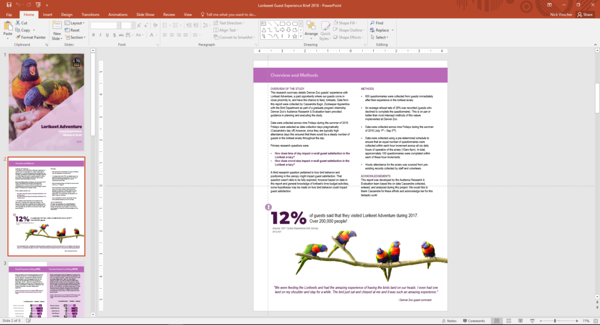Toggle center text alignment

coord(172,35)
